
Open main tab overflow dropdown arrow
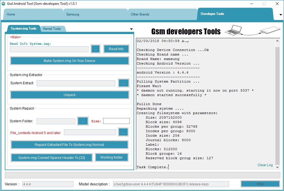(281, 14)
